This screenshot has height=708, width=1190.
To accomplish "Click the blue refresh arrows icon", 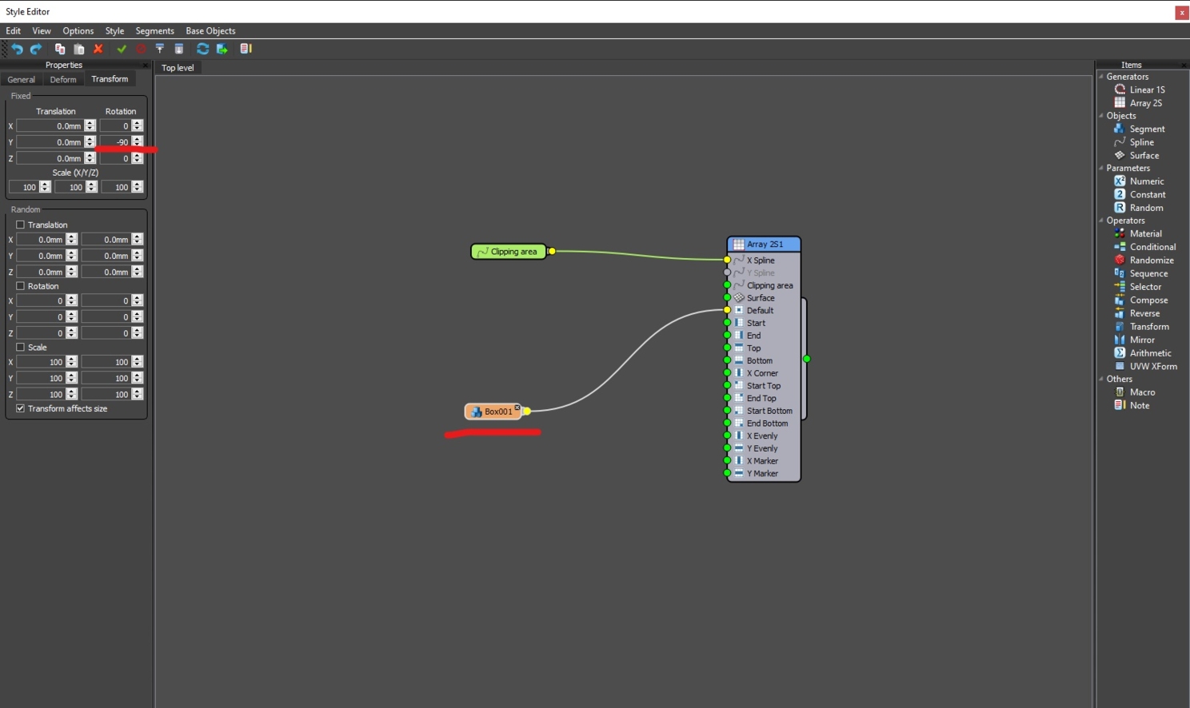I will (202, 49).
